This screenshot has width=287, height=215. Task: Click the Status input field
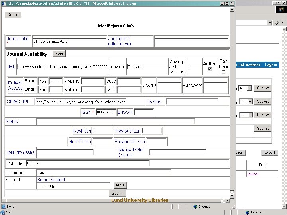[x=116, y=121]
